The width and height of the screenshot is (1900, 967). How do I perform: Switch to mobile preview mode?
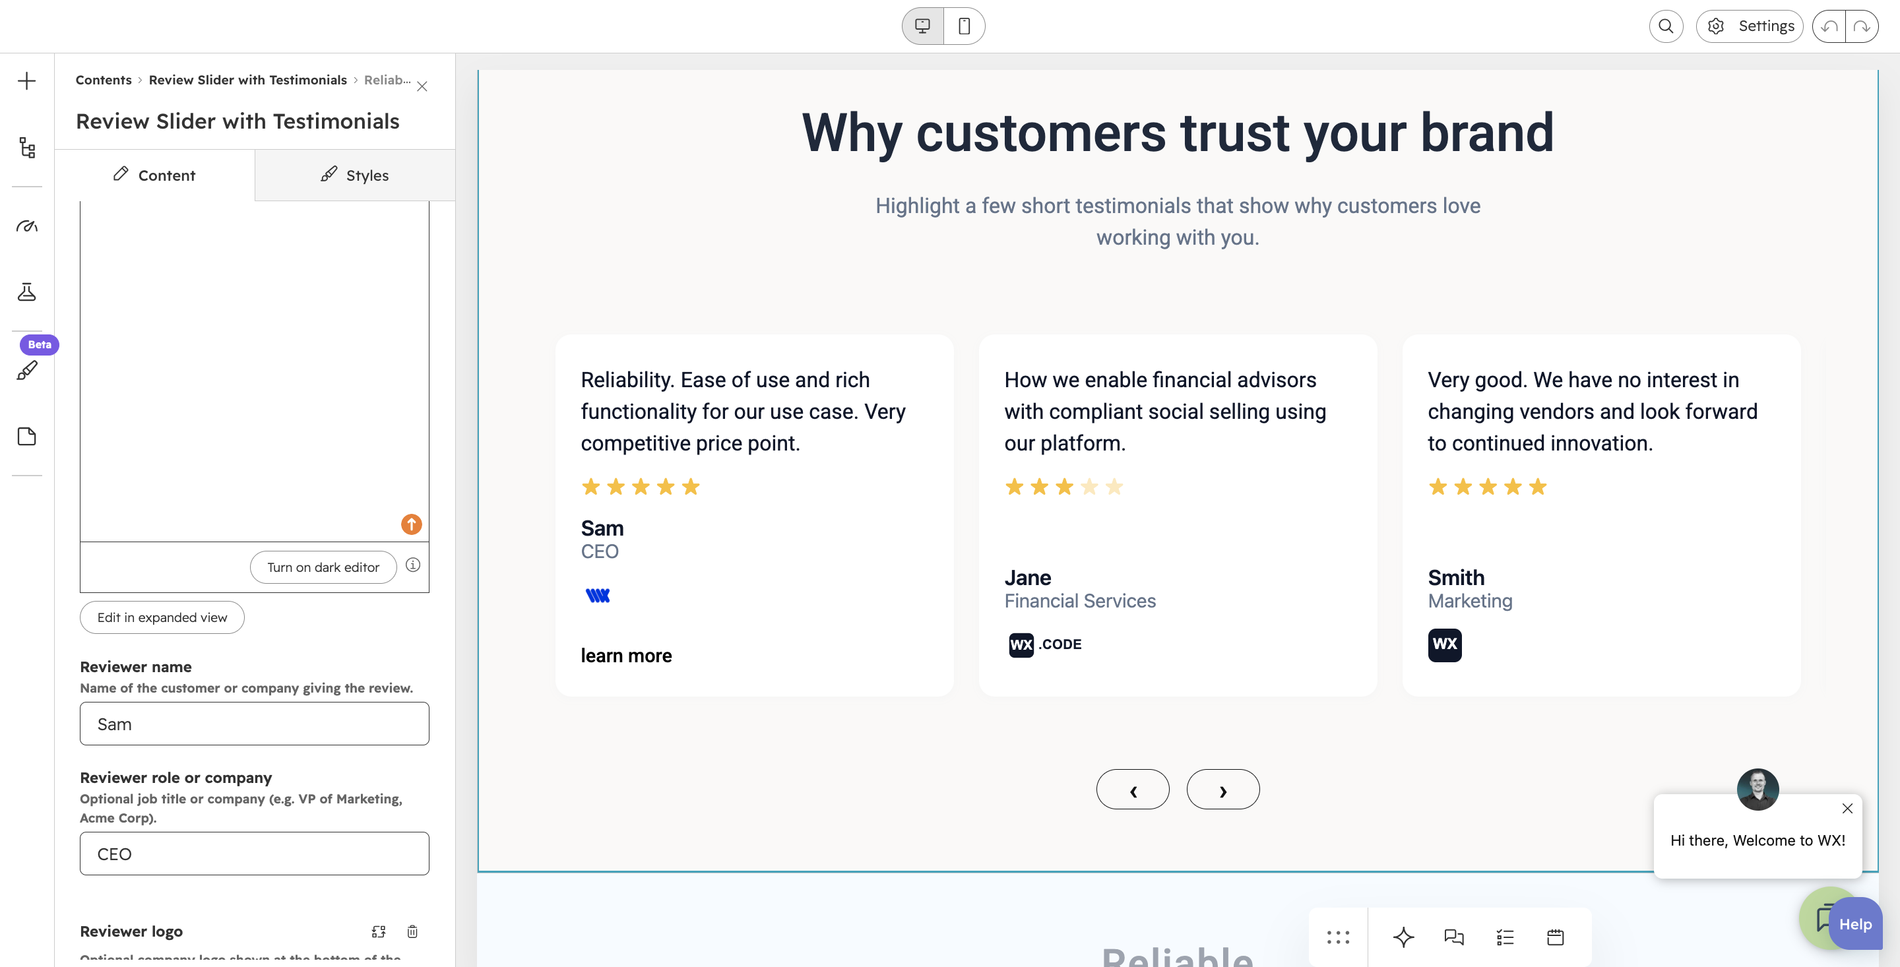click(x=964, y=26)
